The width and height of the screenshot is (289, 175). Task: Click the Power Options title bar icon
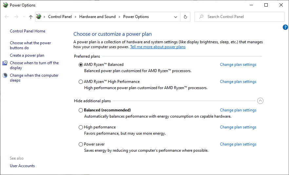(5, 5)
